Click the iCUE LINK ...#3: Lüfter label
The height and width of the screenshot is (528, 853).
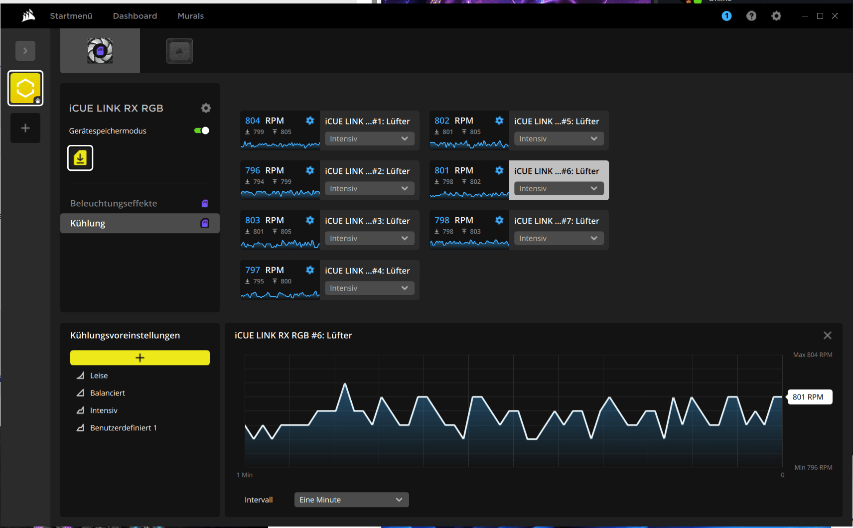367,221
